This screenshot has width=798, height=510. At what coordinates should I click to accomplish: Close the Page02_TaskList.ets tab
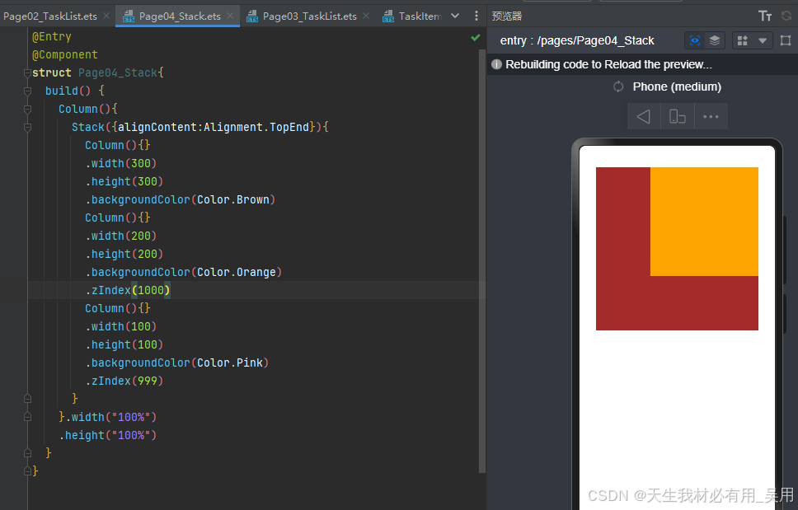106,16
